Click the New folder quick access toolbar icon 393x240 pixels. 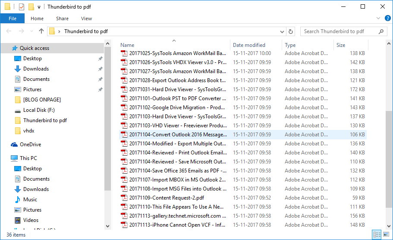click(31, 7)
